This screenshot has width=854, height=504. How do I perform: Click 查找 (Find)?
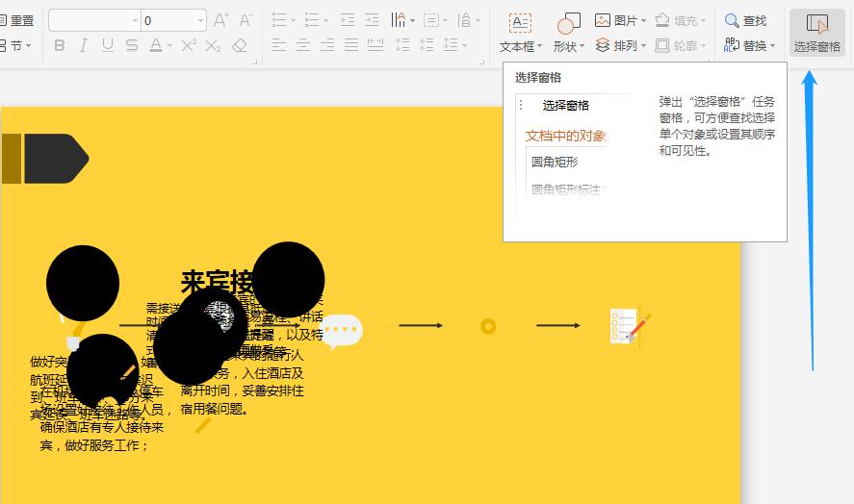coord(745,21)
